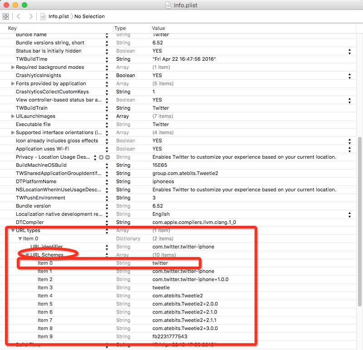This screenshot has height=350, width=363.
Task: Open key stepper for Bundle version row
Action: click(x=107, y=206)
